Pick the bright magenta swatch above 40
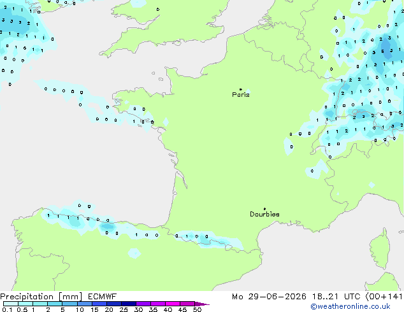 pos(173,304)
